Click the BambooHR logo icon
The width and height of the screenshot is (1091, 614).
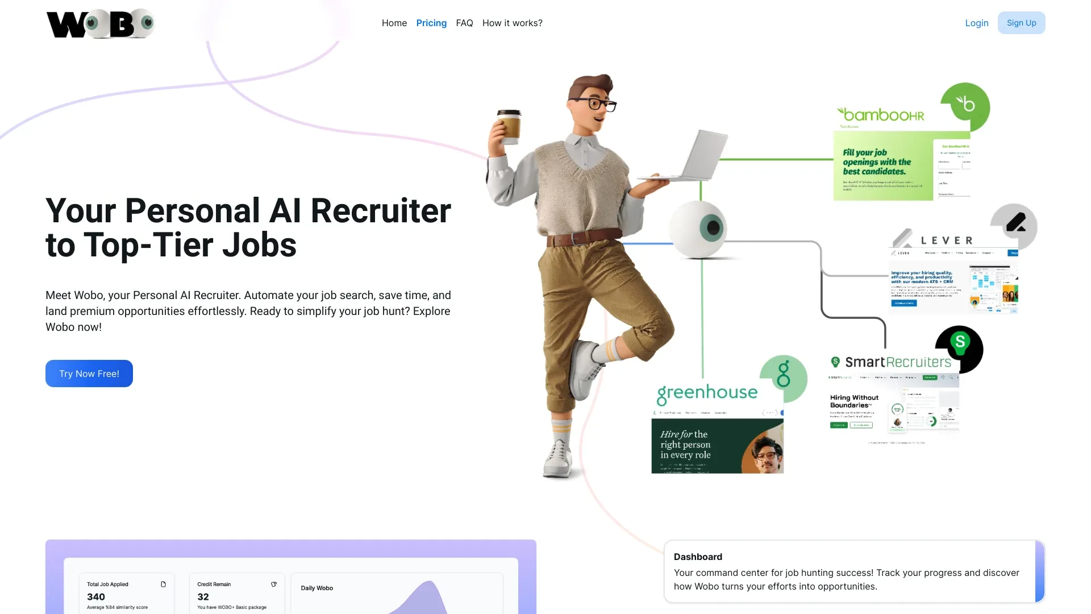click(x=965, y=105)
